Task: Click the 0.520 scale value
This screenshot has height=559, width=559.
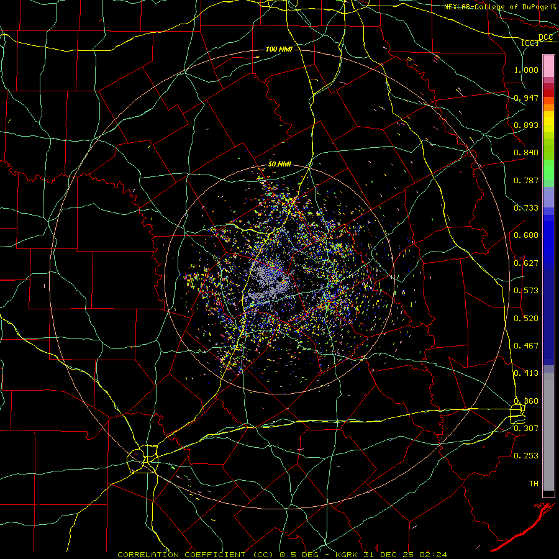Action: tap(526, 319)
